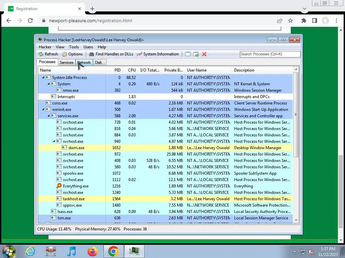Screen dimensions: 345x258
Task: Click the Chrome taskbar icon
Action: pos(113,251)
